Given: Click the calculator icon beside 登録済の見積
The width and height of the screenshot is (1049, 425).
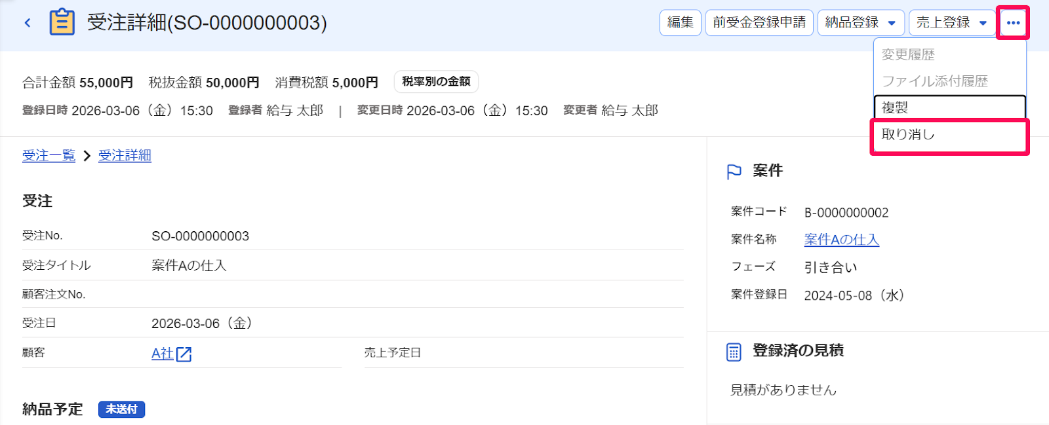Looking at the screenshot, I should 734,352.
